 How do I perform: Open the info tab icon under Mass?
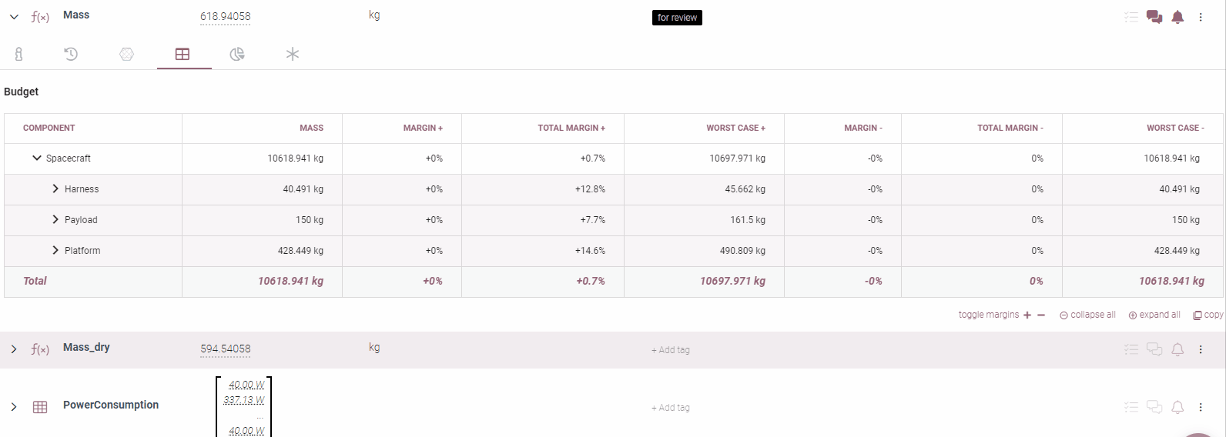point(18,54)
